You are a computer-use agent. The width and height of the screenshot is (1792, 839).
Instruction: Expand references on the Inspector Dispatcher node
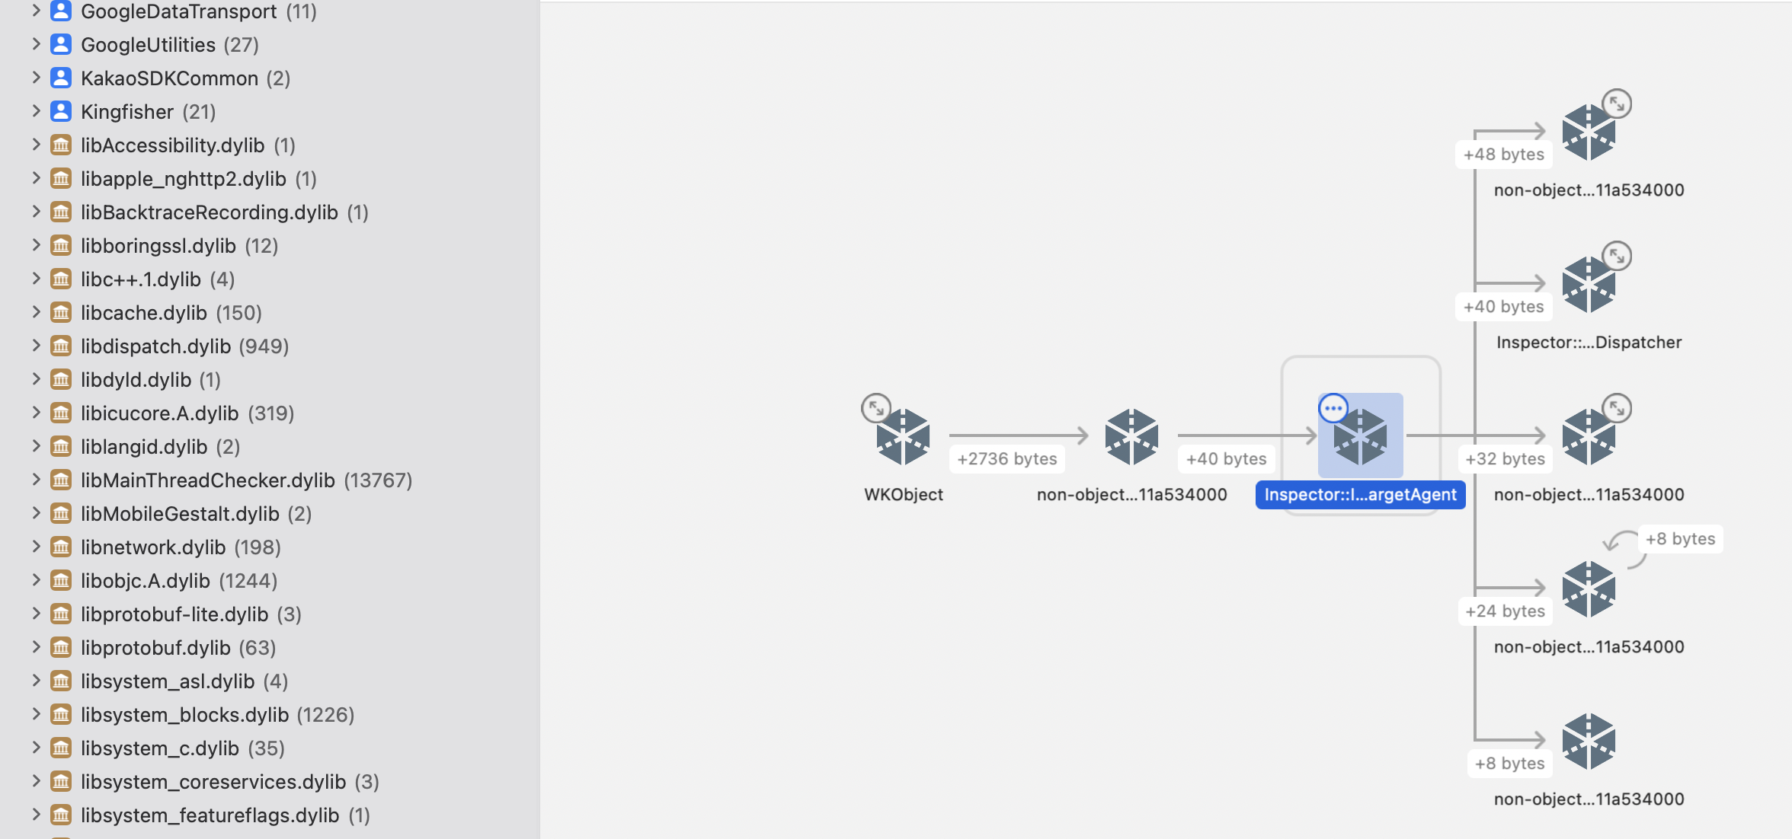pos(1616,257)
